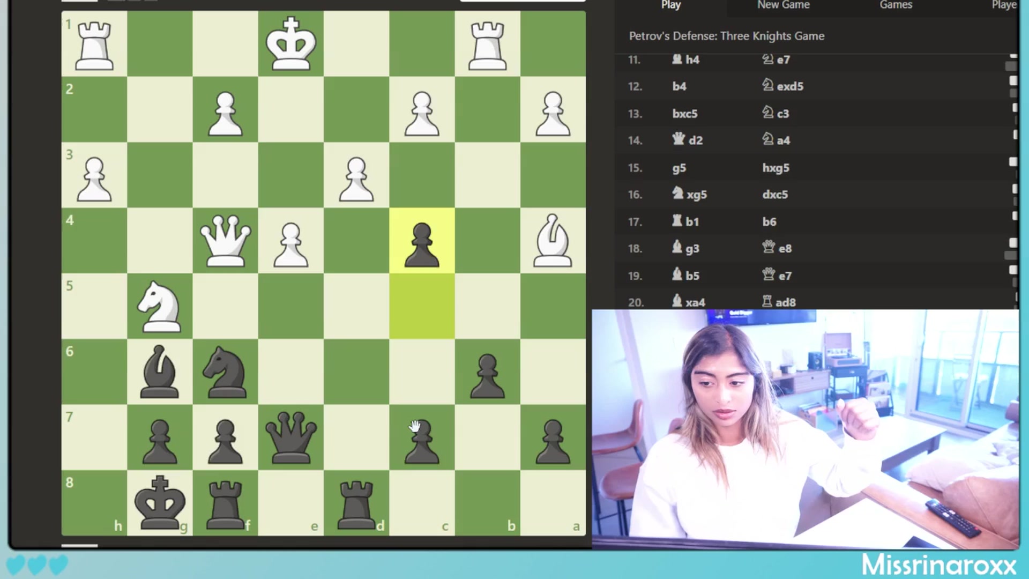Click the black king on g8

point(159,503)
